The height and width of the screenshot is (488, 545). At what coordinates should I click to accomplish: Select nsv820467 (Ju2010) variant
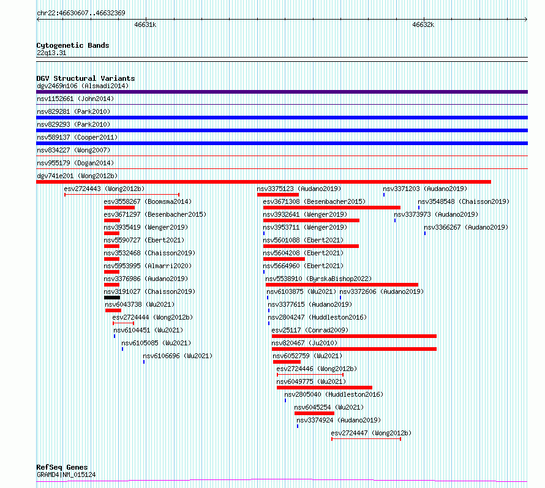304,343
